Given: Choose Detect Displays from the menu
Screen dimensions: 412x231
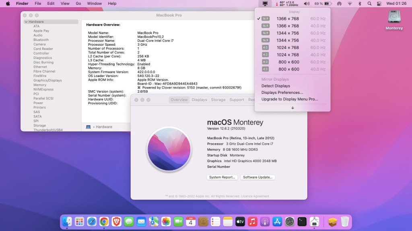Looking at the screenshot, I should (276, 86).
